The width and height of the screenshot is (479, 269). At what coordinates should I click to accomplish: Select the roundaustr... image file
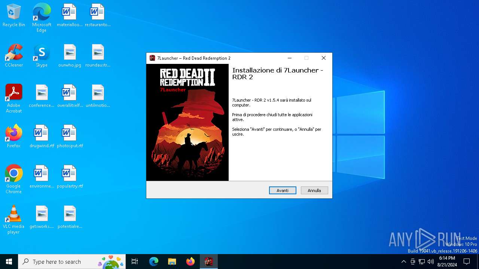tap(98, 56)
